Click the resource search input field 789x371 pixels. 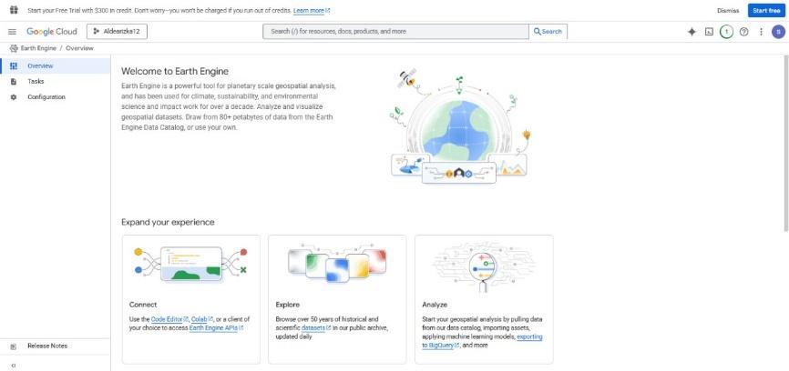(395, 32)
